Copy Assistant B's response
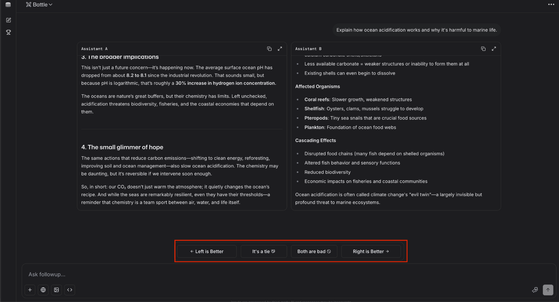Image resolution: width=559 pixels, height=302 pixels. tap(483, 49)
